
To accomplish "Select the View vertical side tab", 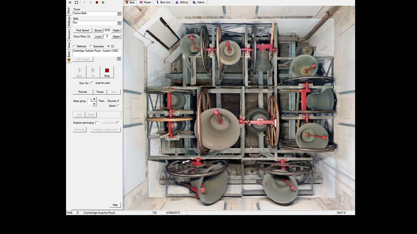I will pyautogui.click(x=69, y=45).
